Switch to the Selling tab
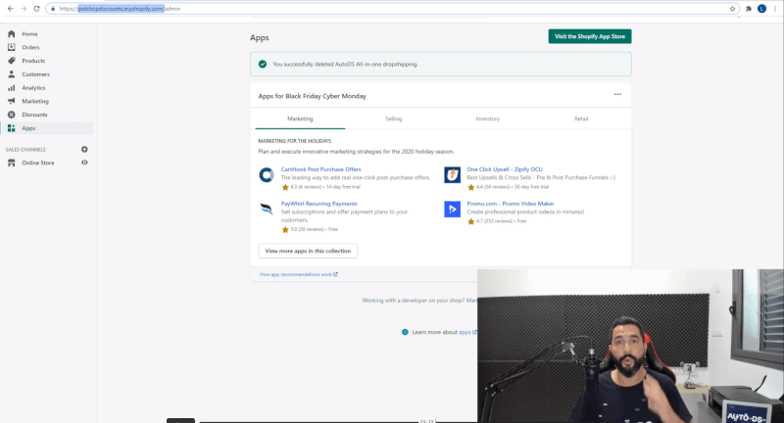This screenshot has height=423, width=784. [394, 118]
